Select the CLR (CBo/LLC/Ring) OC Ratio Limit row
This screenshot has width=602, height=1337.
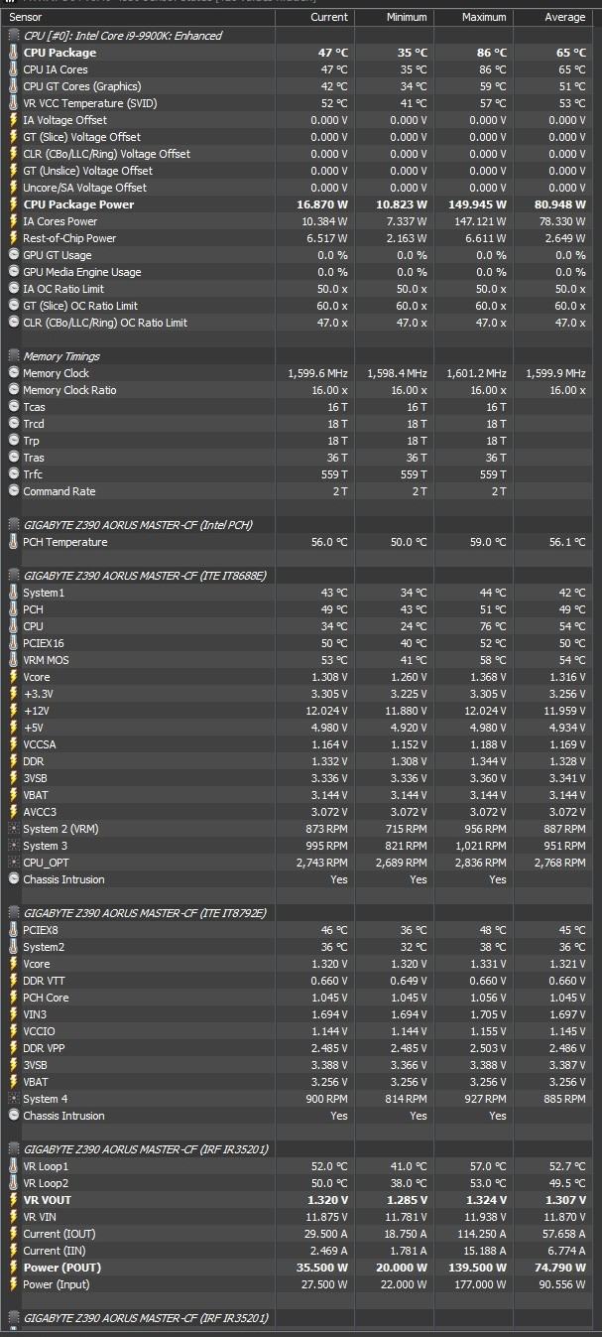297,323
